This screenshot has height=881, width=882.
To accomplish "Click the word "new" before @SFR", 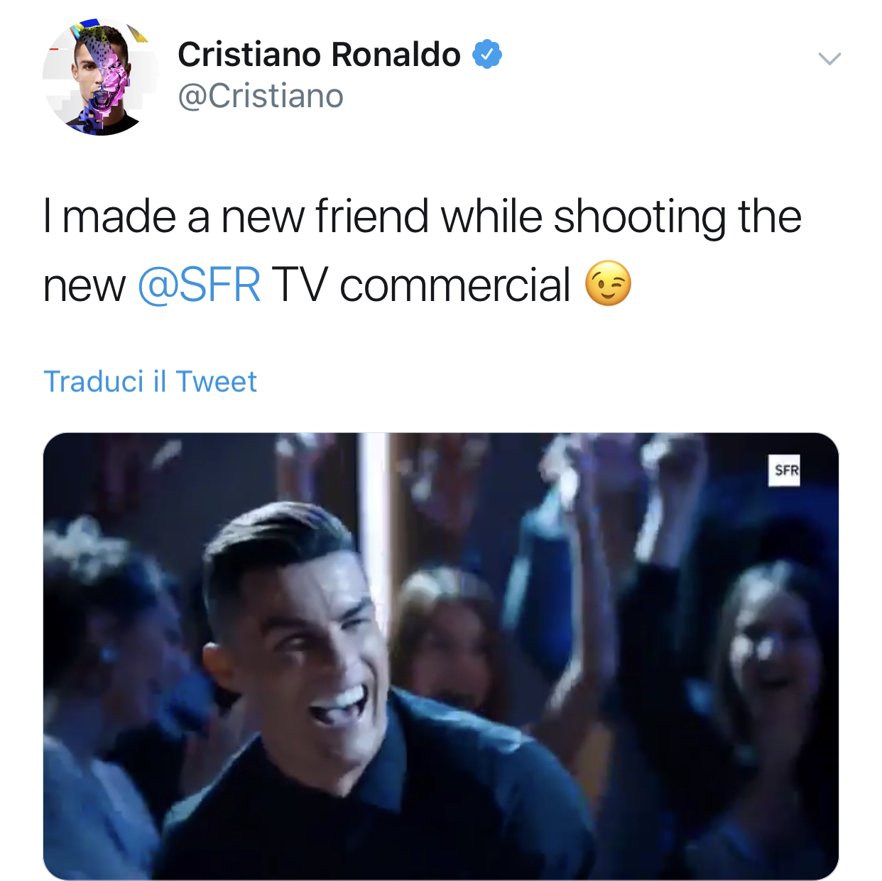I will (x=84, y=285).
